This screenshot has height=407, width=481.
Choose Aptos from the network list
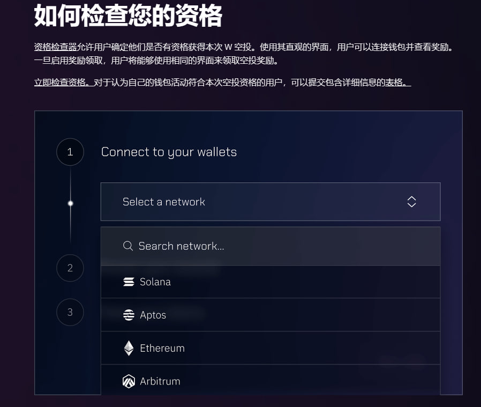270,315
